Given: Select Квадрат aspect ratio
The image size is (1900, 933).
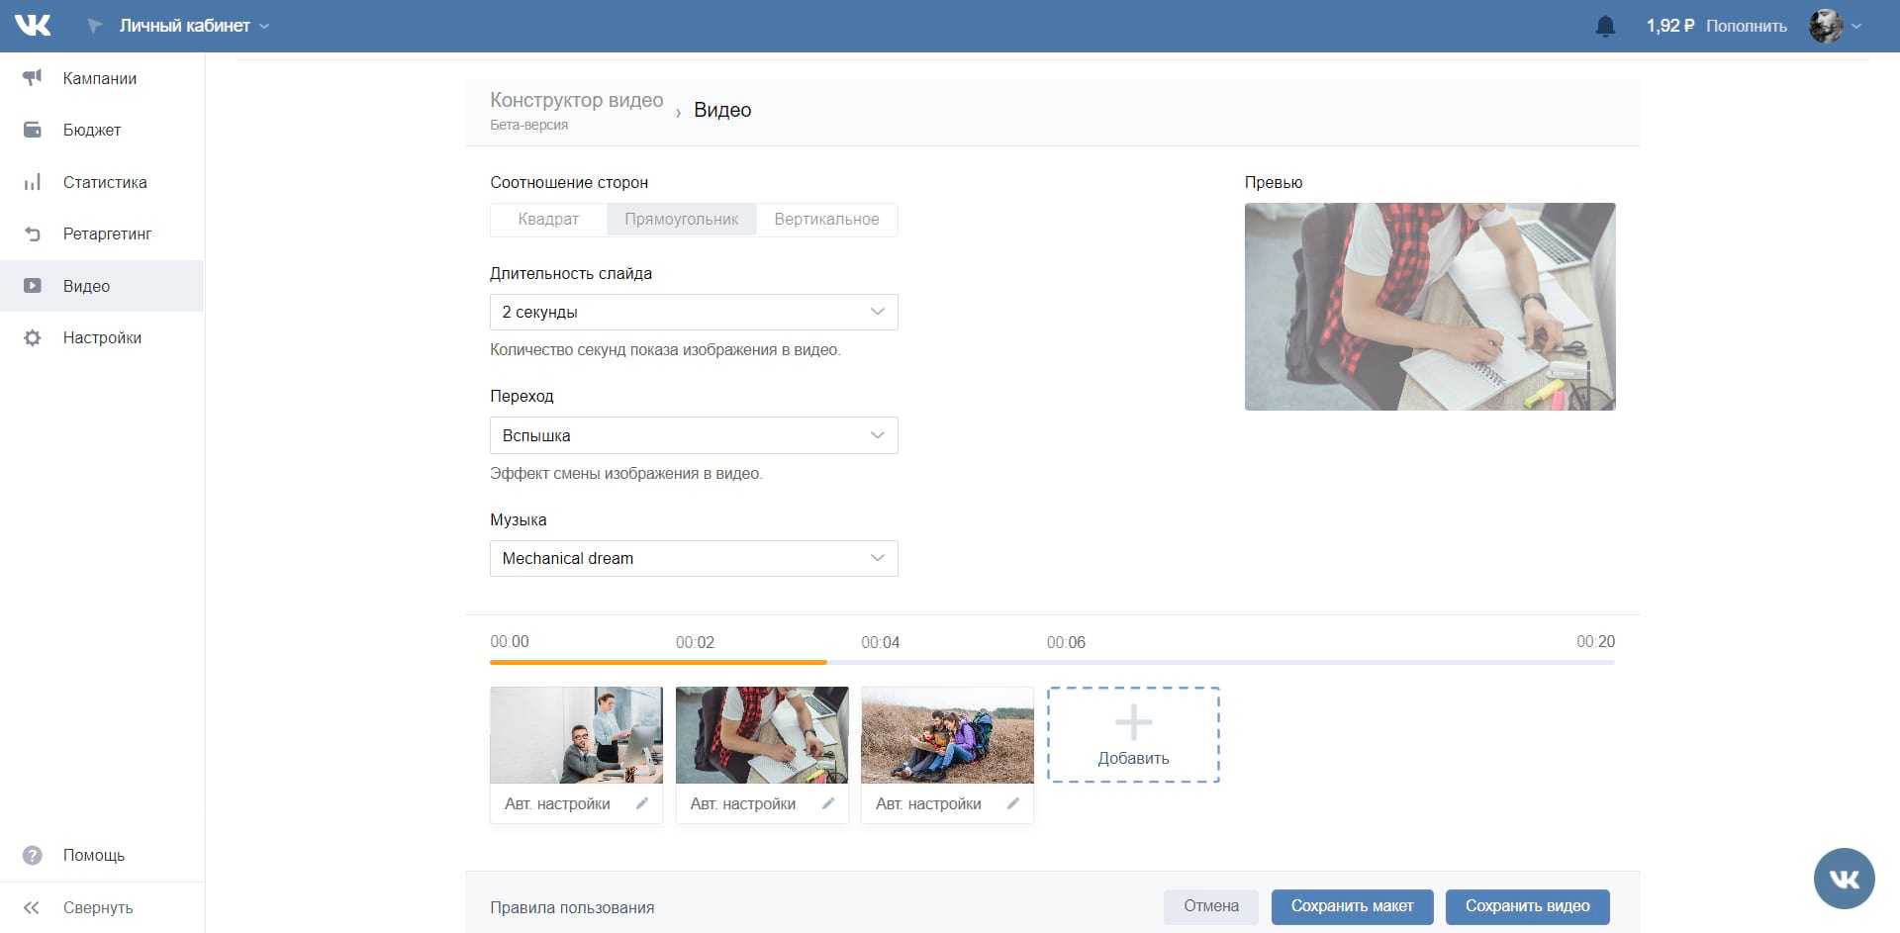Looking at the screenshot, I should click(x=548, y=220).
